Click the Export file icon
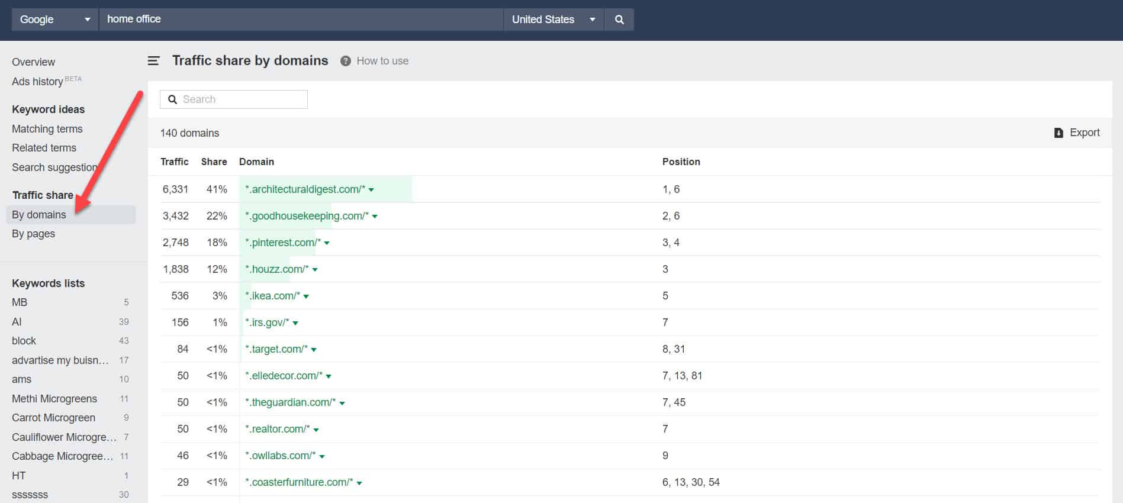Image resolution: width=1123 pixels, height=503 pixels. click(x=1058, y=133)
